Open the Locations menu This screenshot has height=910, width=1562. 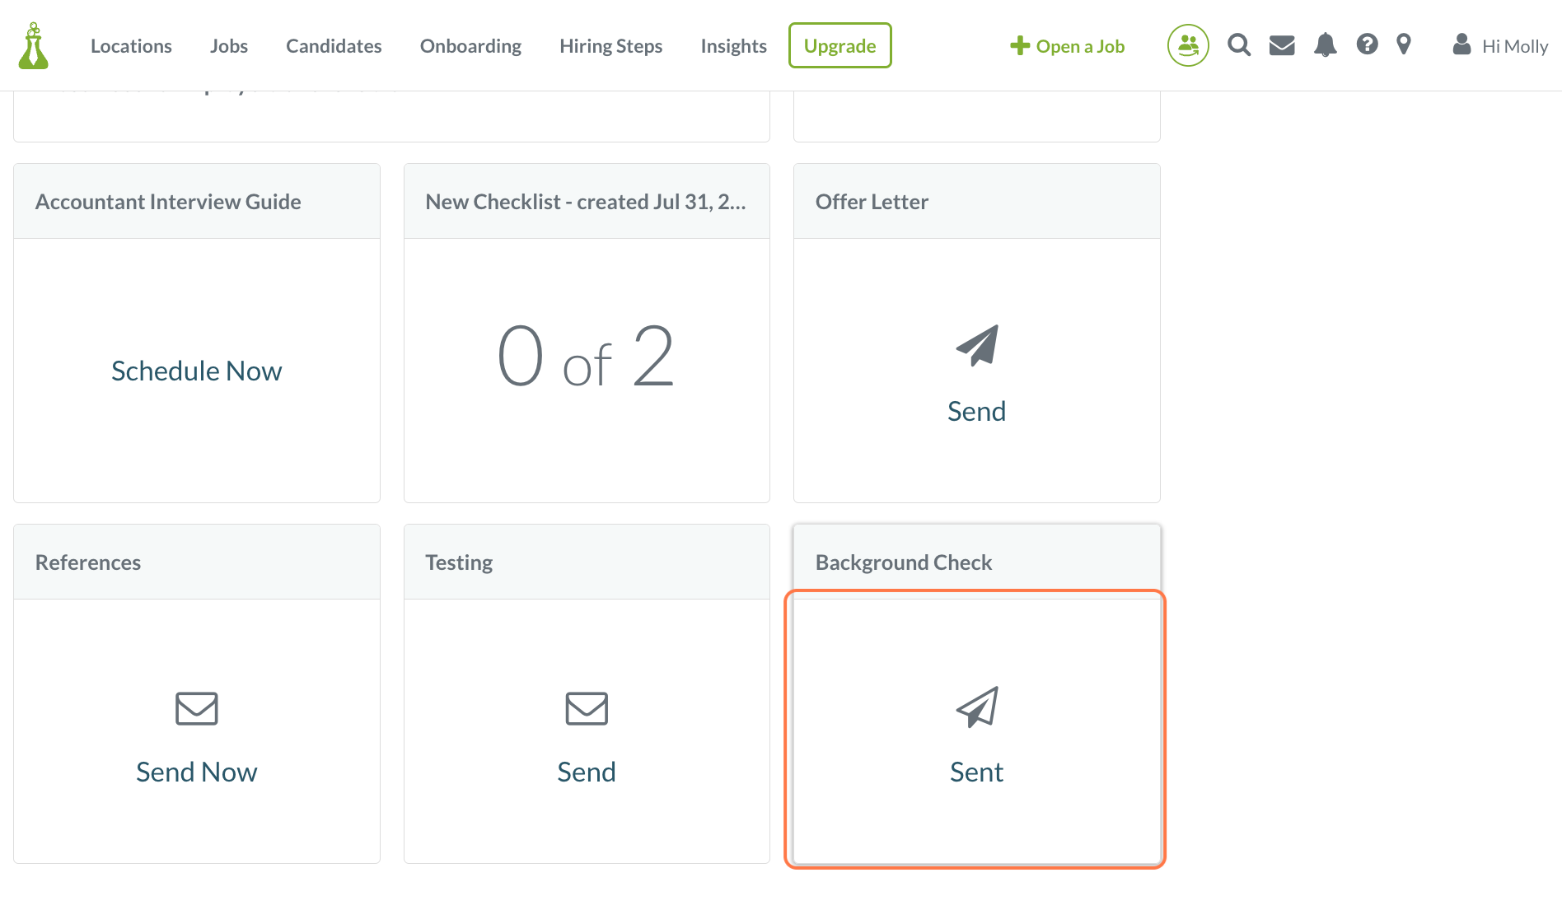coord(131,46)
